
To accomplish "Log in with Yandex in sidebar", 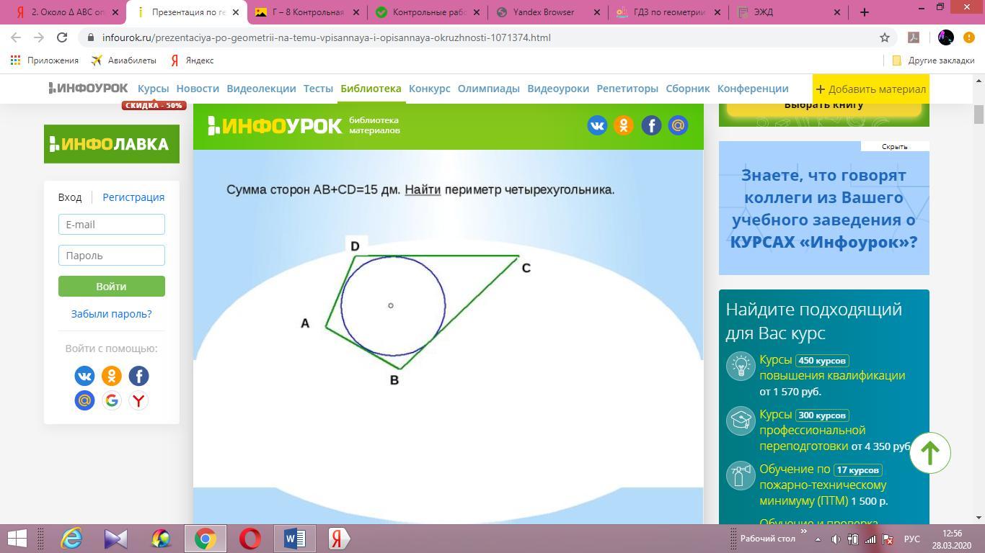I will pyautogui.click(x=138, y=400).
